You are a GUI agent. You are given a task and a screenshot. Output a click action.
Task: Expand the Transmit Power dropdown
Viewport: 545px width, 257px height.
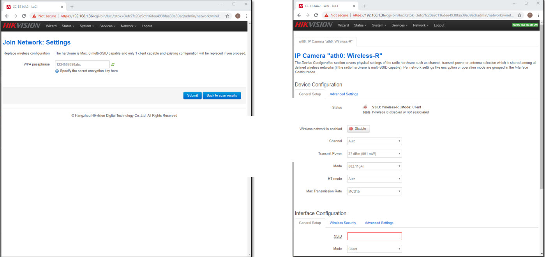pos(374,154)
